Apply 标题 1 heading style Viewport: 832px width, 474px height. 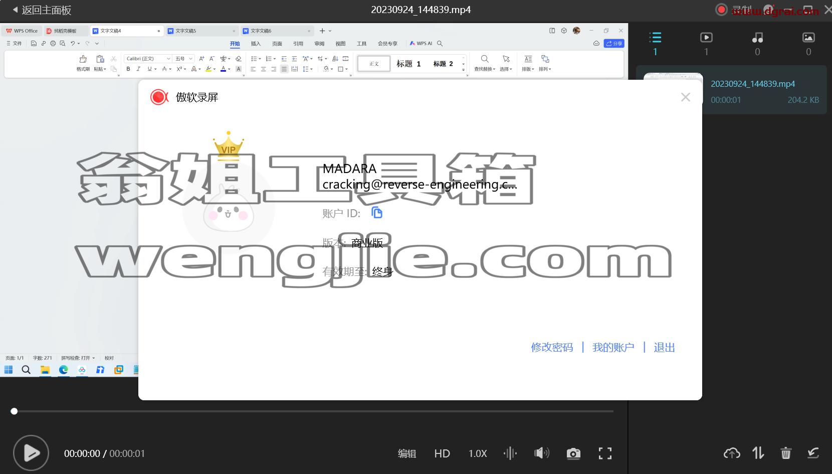[x=408, y=64]
